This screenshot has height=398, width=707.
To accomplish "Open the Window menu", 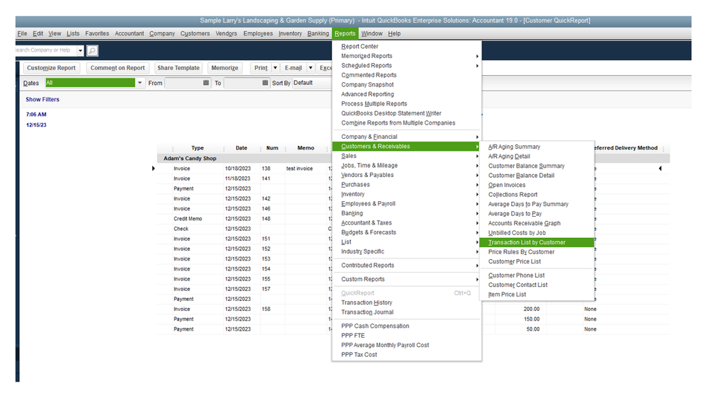I will 372,33.
